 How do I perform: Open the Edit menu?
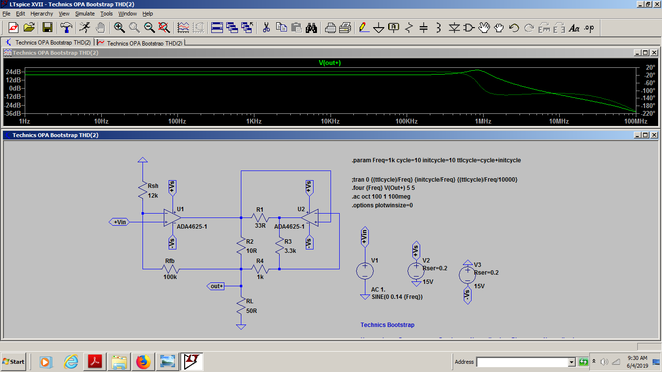point(21,14)
